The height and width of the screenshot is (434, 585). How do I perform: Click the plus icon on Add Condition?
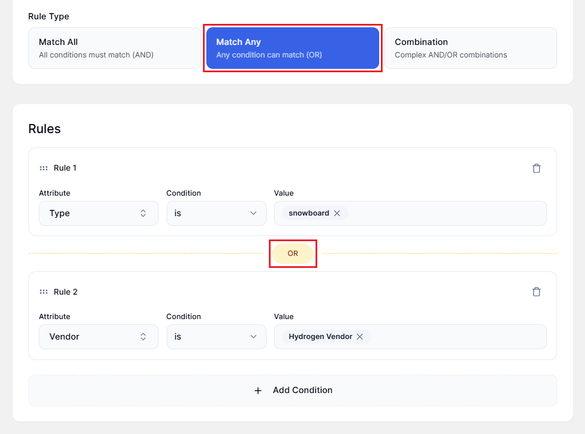coord(258,391)
